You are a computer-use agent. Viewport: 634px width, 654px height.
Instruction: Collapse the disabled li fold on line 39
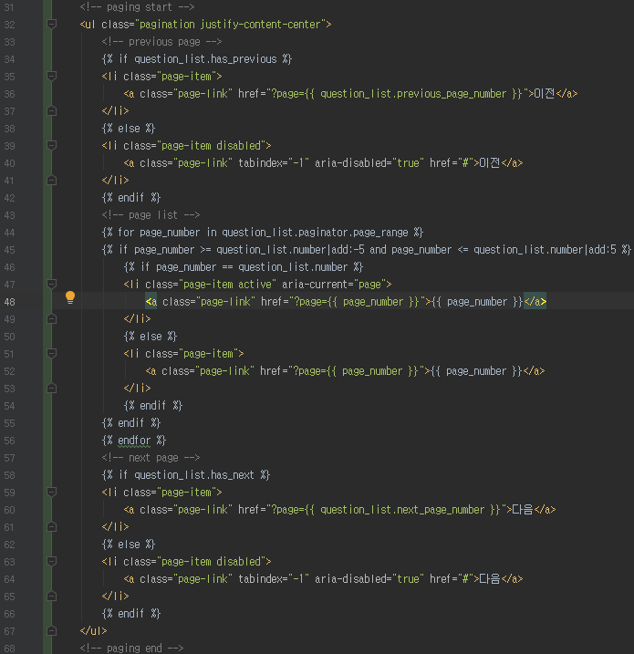[x=52, y=146]
